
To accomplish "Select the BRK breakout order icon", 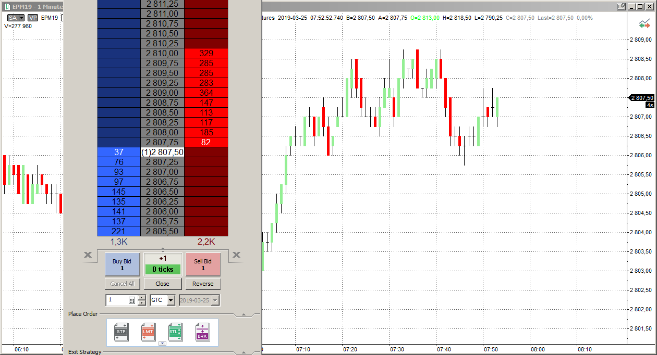I will pyautogui.click(x=202, y=332).
